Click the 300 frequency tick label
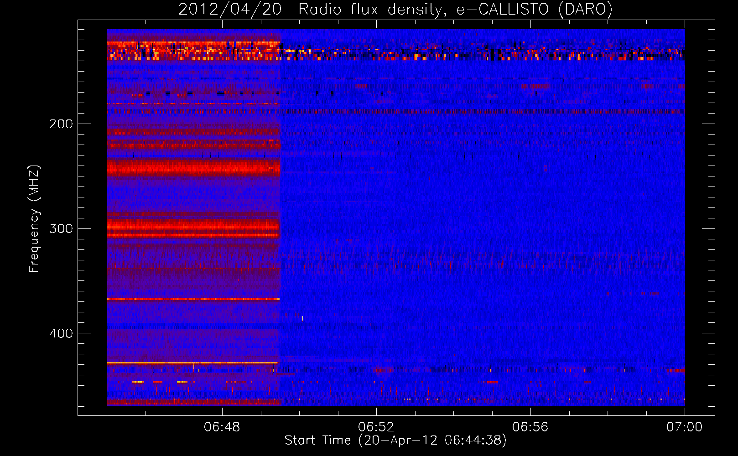The height and width of the screenshot is (456, 738). point(61,228)
